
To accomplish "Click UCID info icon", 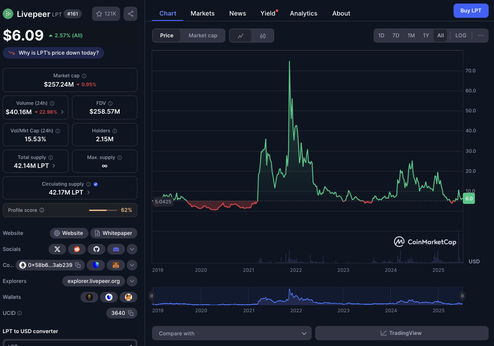I will [20, 313].
